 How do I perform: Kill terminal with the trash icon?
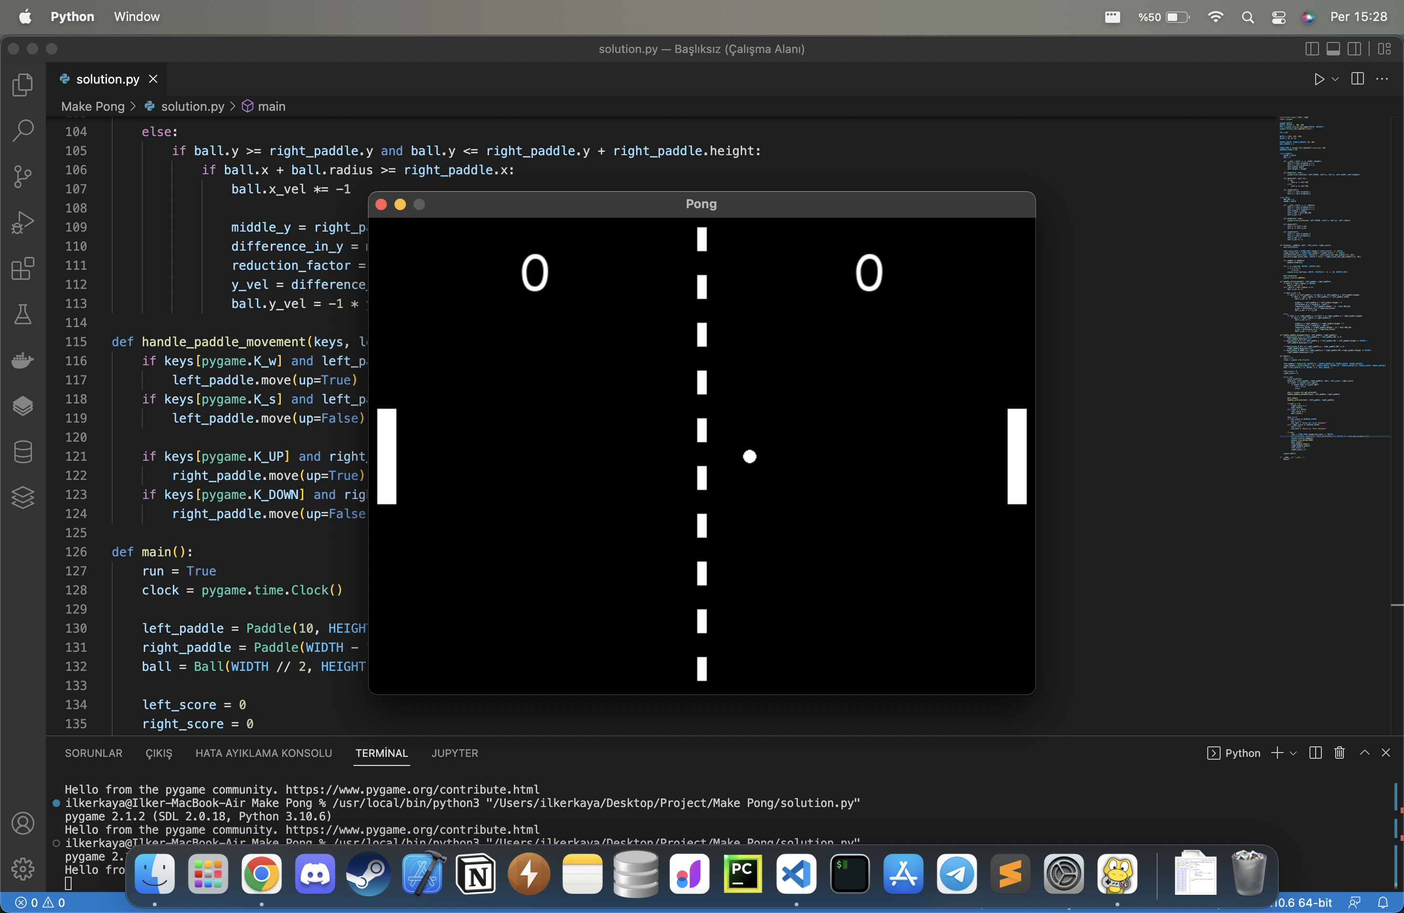(1339, 753)
